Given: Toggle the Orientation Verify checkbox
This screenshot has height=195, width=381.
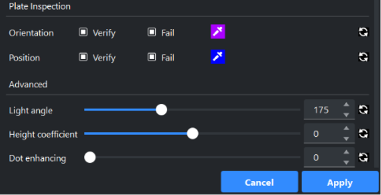Looking at the screenshot, I should pyautogui.click(x=83, y=32).
